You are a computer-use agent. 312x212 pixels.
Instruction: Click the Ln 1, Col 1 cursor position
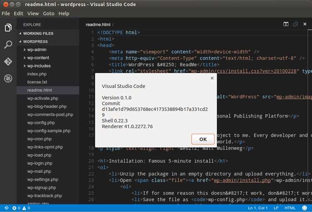click(258, 208)
